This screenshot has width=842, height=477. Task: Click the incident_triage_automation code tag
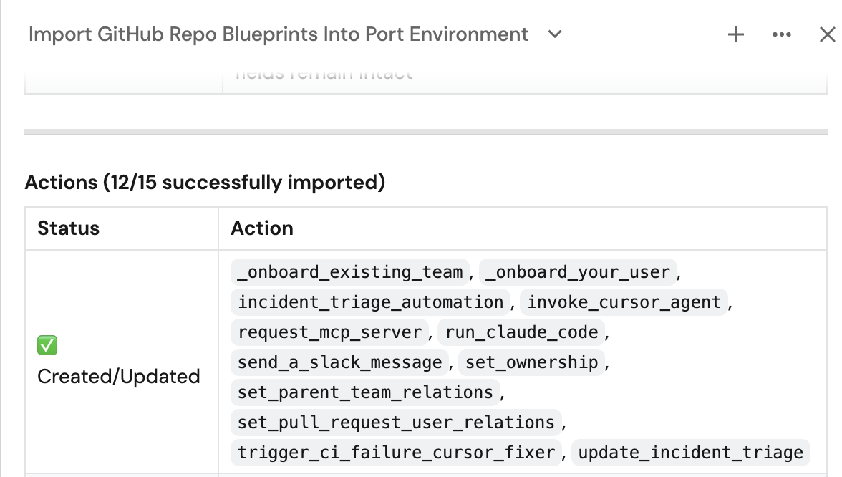tap(371, 302)
